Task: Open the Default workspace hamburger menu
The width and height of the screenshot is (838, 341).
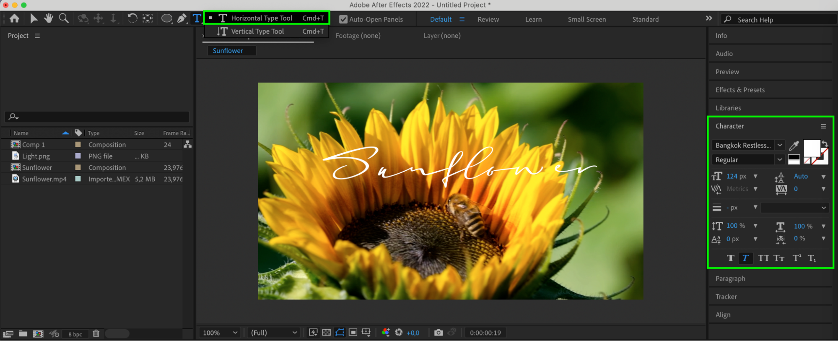Action: pos(462,19)
